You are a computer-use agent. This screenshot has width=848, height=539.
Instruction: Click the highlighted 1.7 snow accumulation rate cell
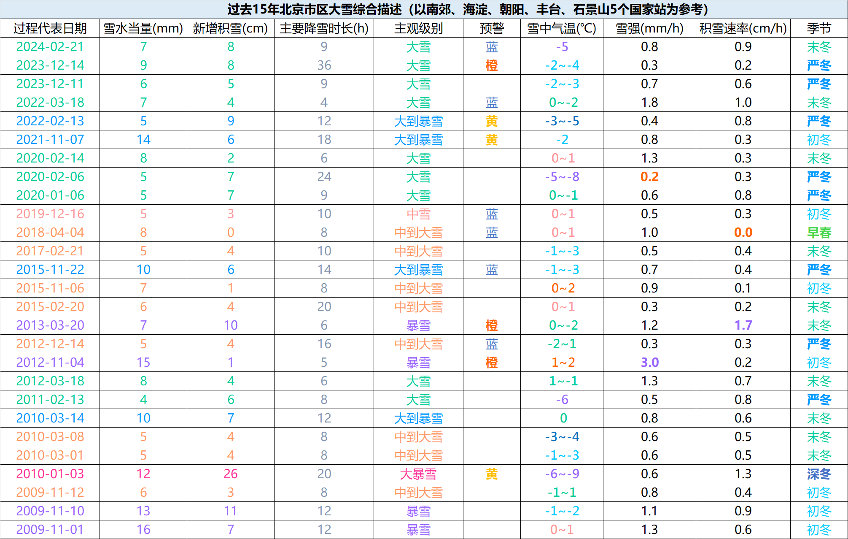pyautogui.click(x=743, y=325)
